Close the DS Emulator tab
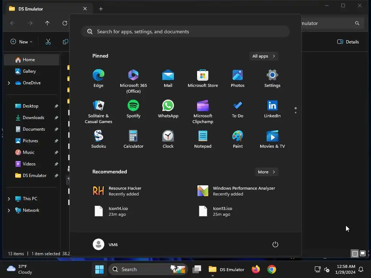Image resolution: width=371 pixels, height=278 pixels. click(85, 9)
